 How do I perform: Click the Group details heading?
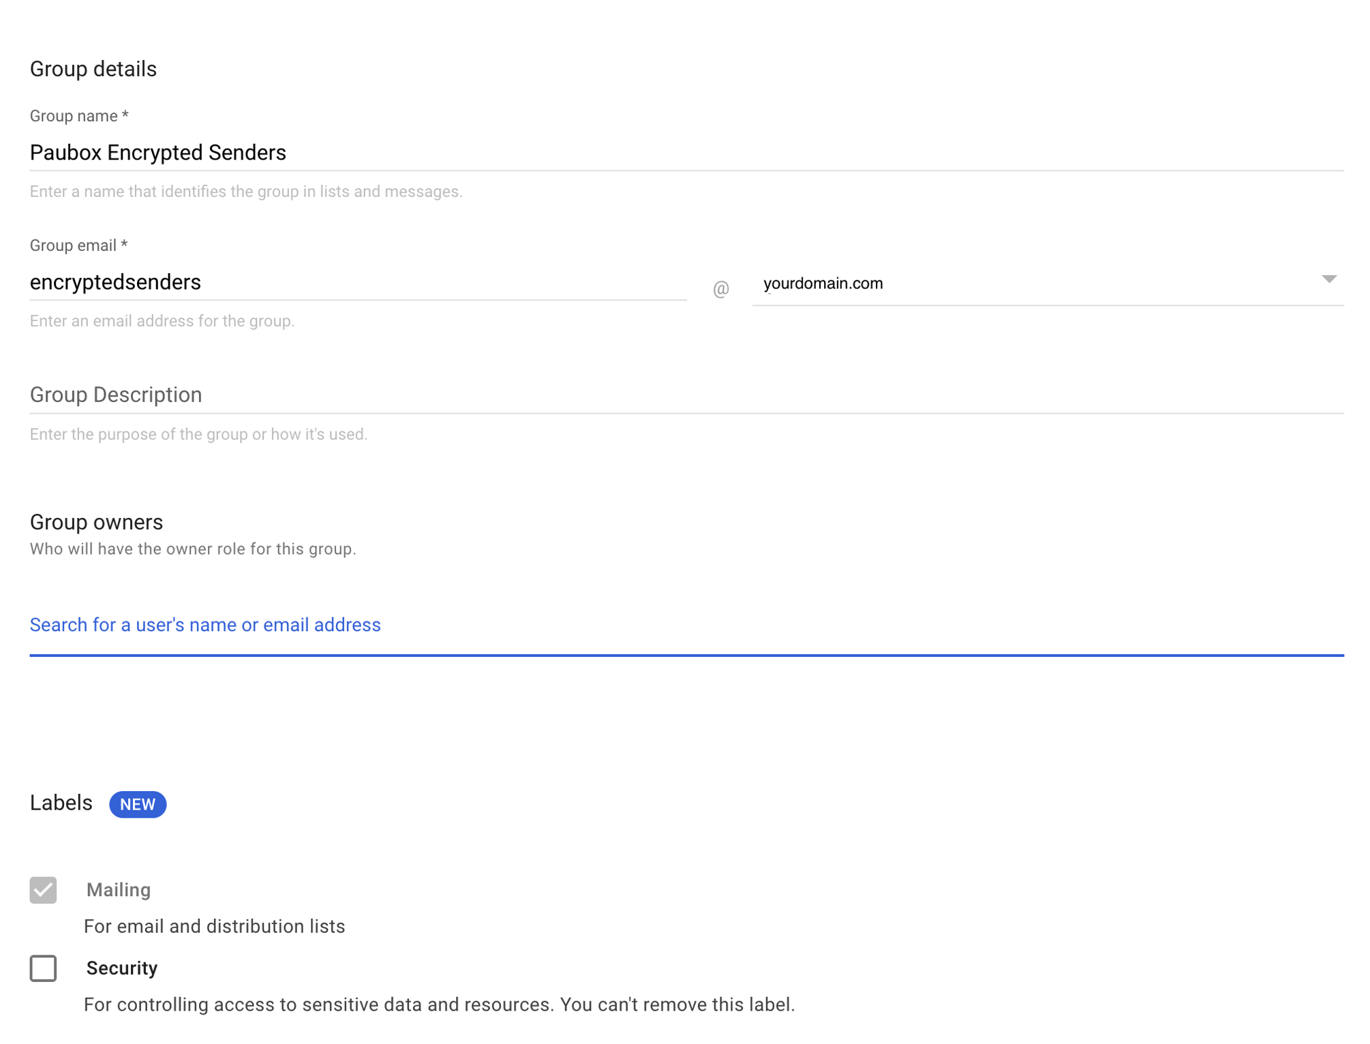pos(93,68)
